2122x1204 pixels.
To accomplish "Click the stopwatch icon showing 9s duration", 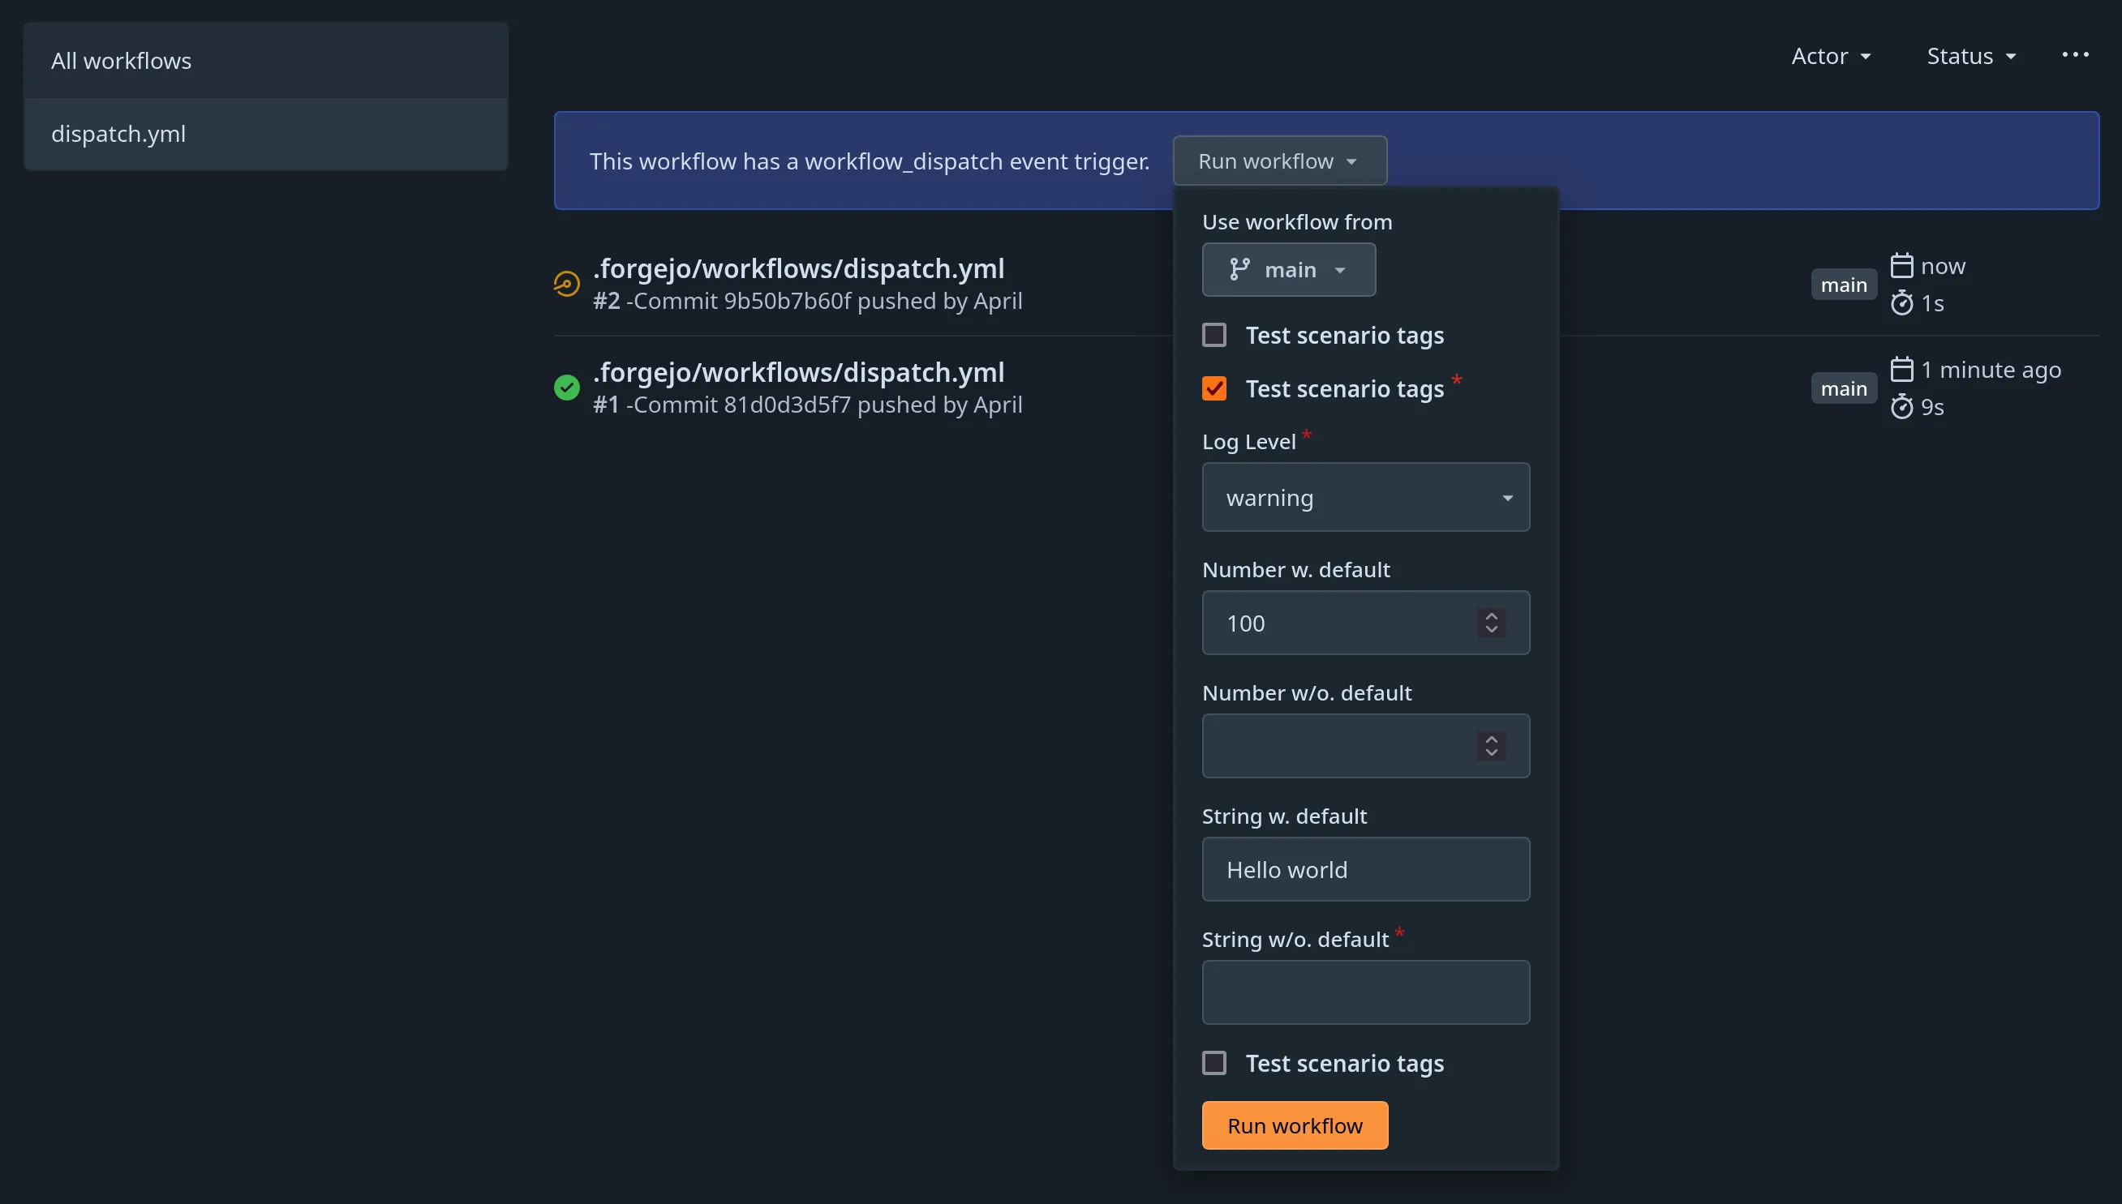I will tap(1903, 406).
